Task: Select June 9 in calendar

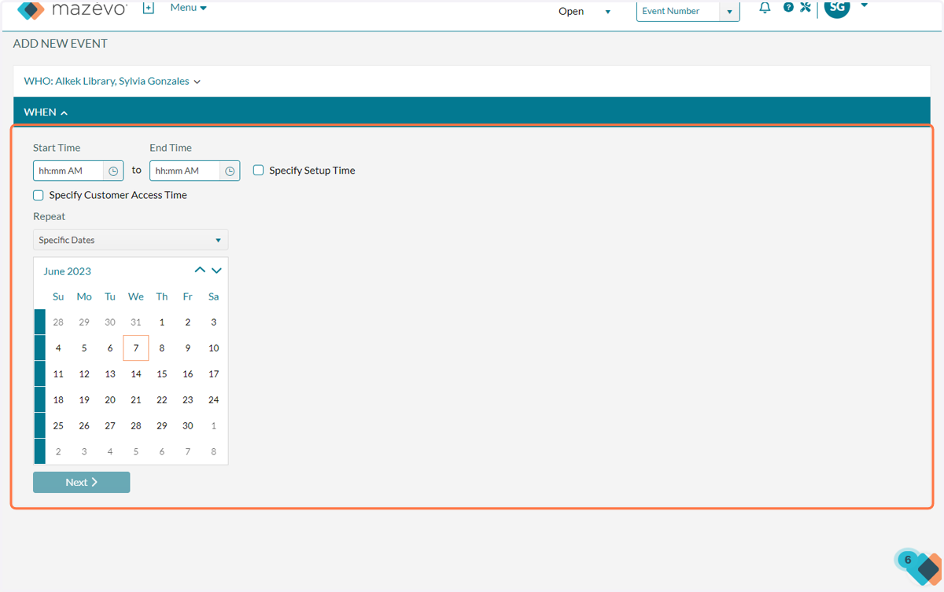Action: [188, 348]
